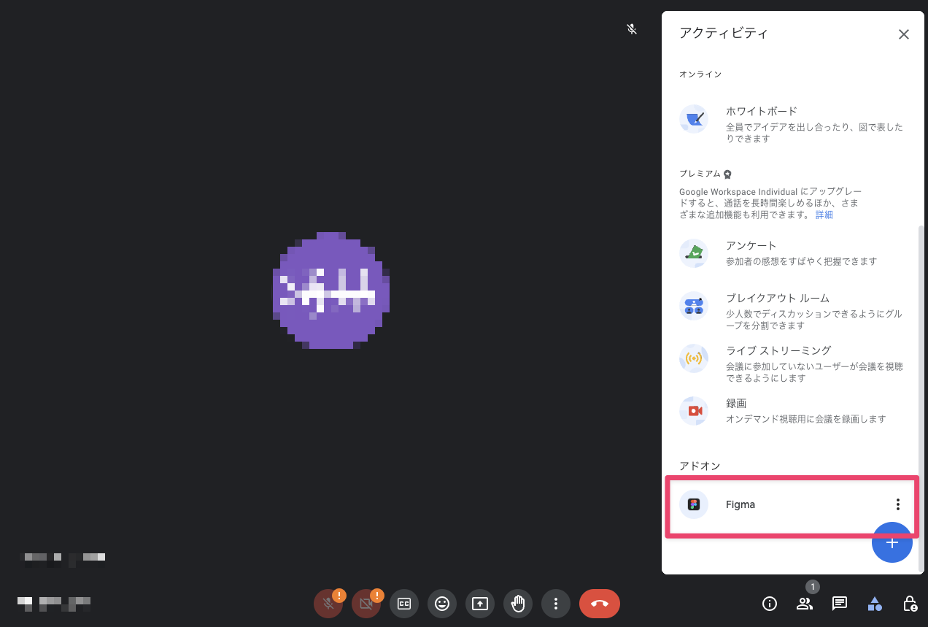Switch to the chat panel

click(x=840, y=604)
